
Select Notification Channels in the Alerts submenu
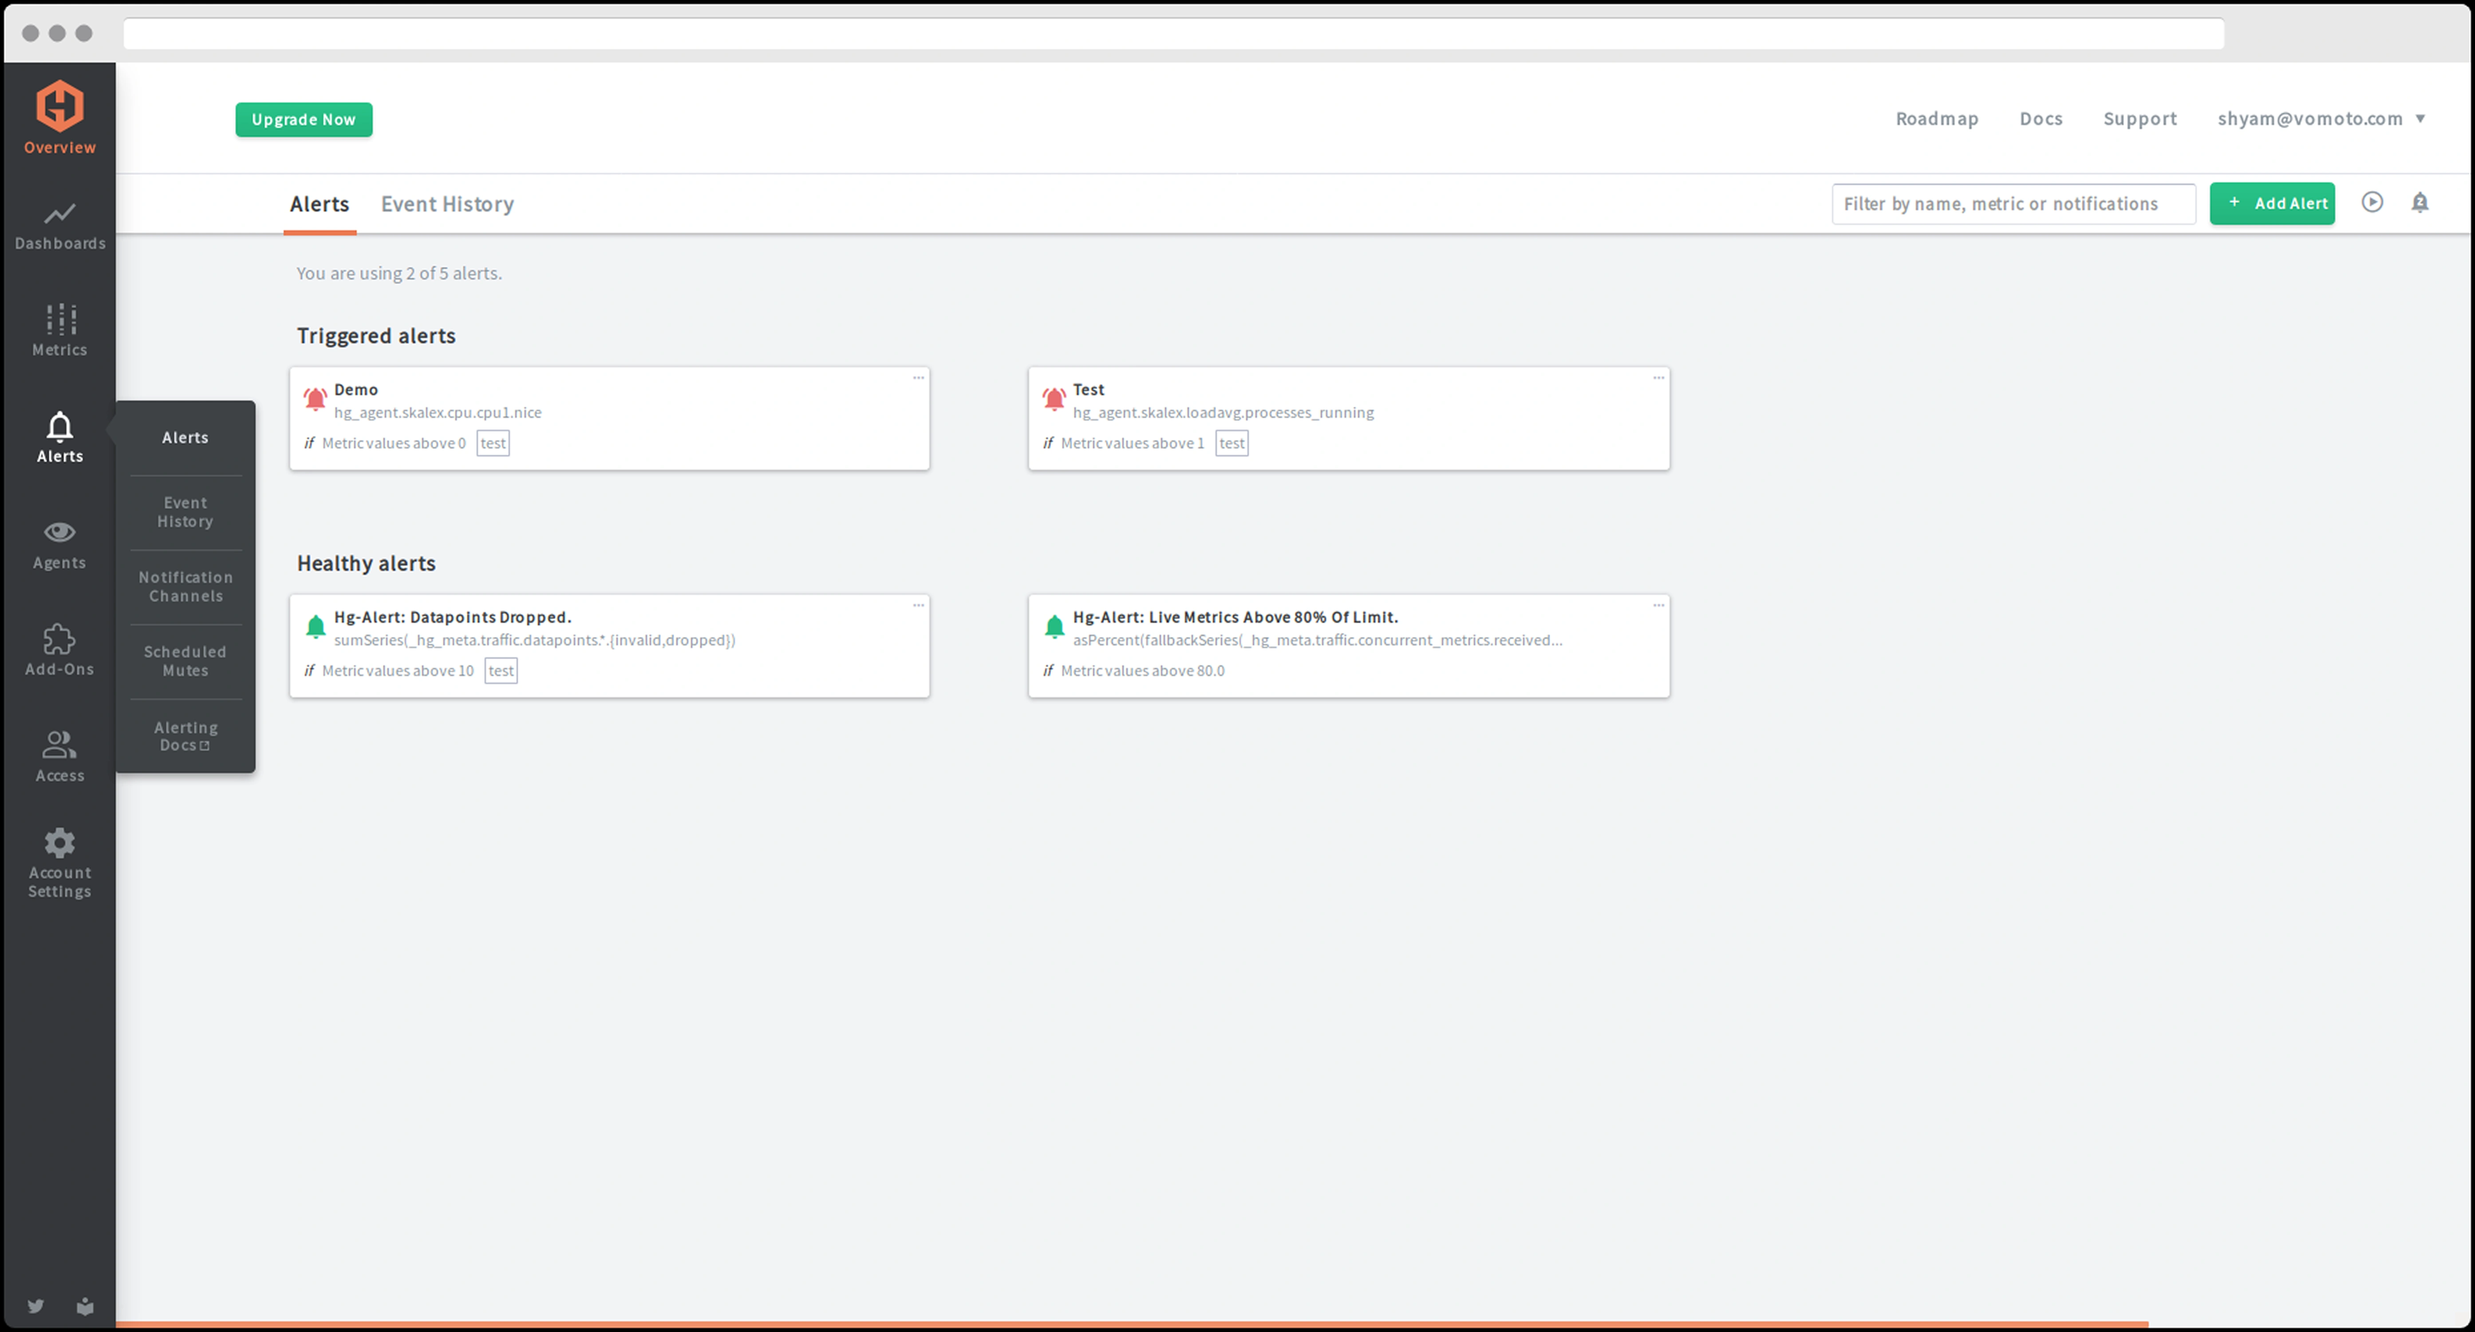pos(186,586)
